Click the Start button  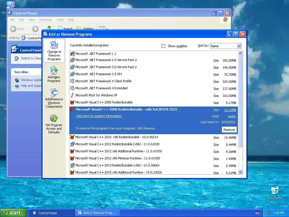click(13, 213)
